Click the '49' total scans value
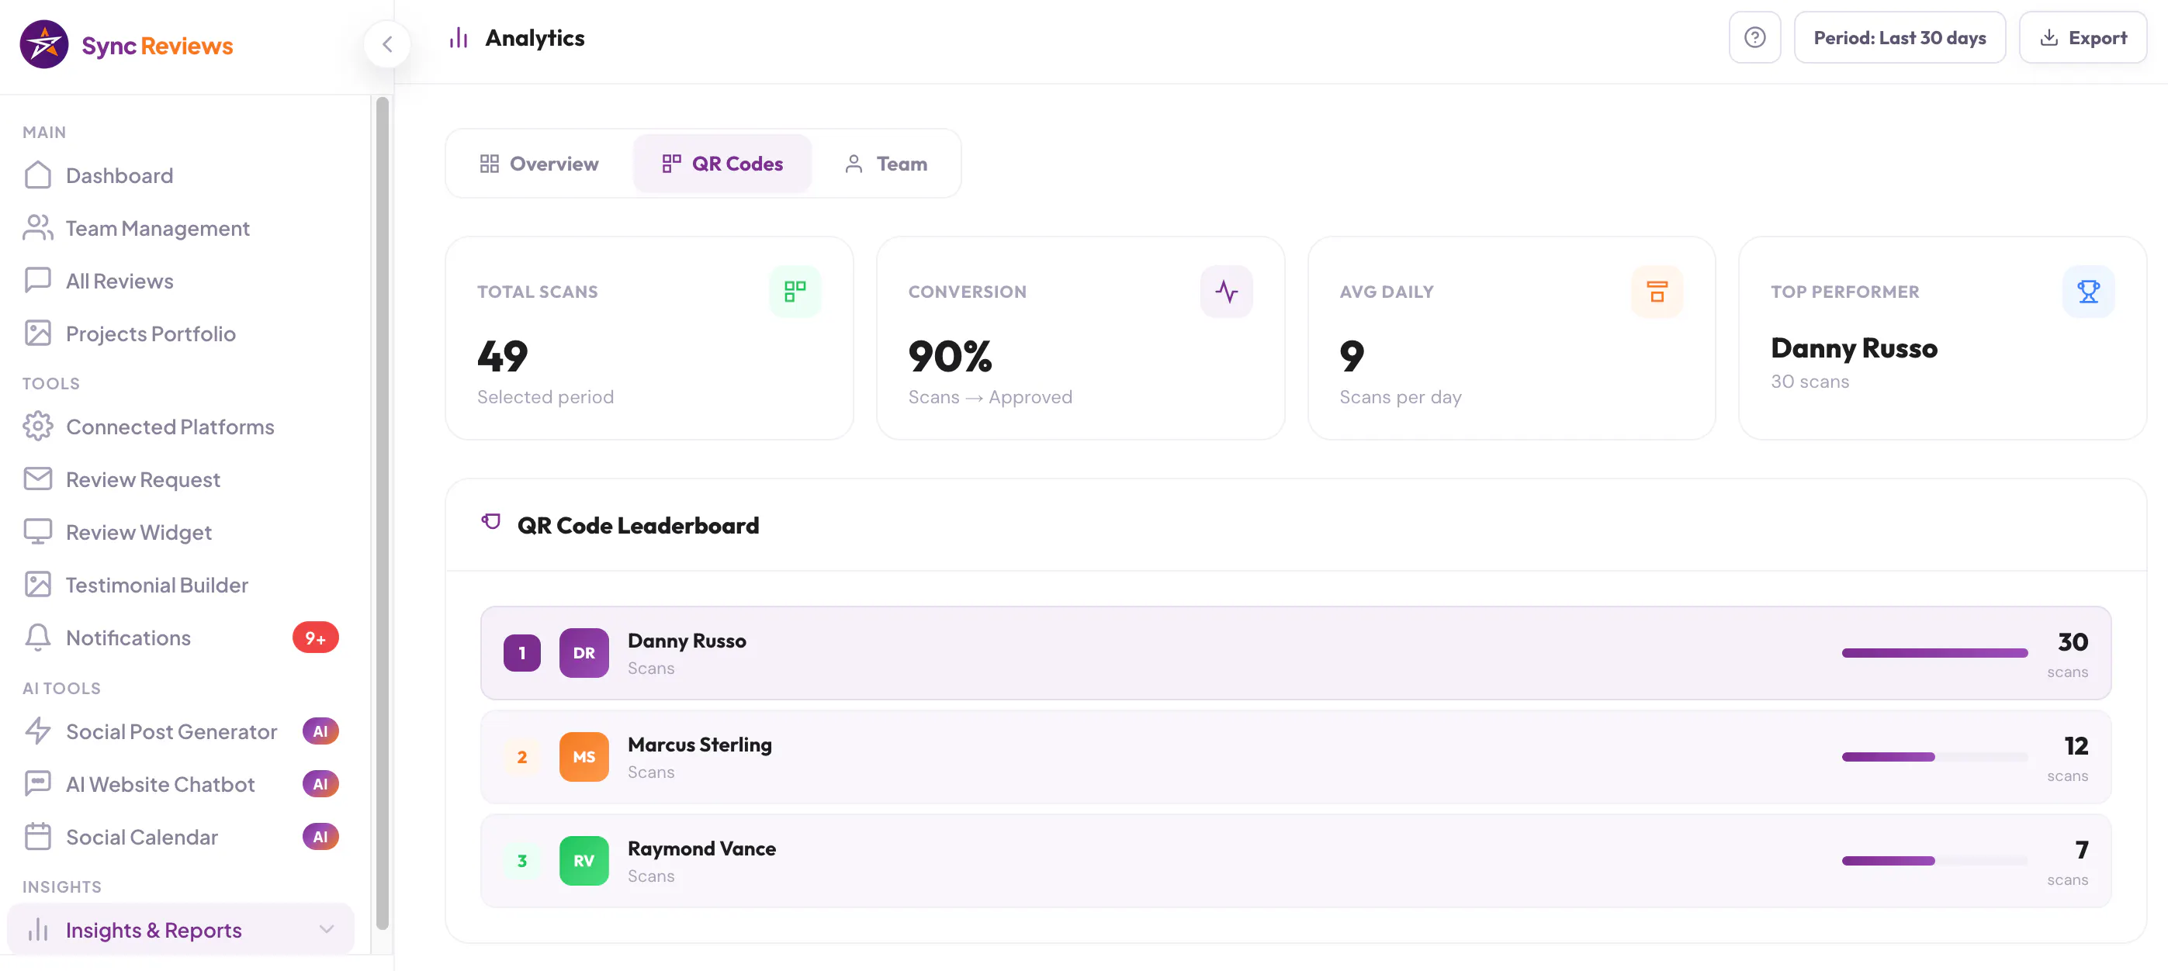The width and height of the screenshot is (2168, 971). coord(503,357)
